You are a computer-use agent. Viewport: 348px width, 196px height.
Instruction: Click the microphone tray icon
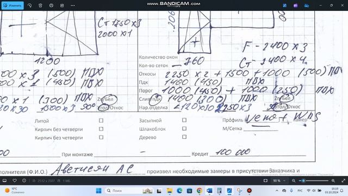pos(291,191)
